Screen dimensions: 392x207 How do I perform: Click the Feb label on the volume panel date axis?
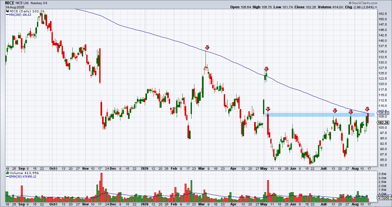[x=174, y=204]
